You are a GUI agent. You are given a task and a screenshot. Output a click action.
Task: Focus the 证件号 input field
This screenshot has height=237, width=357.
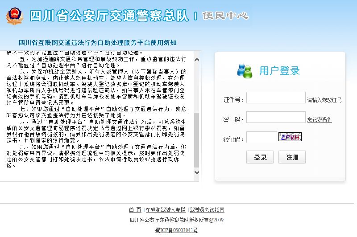point(275,98)
